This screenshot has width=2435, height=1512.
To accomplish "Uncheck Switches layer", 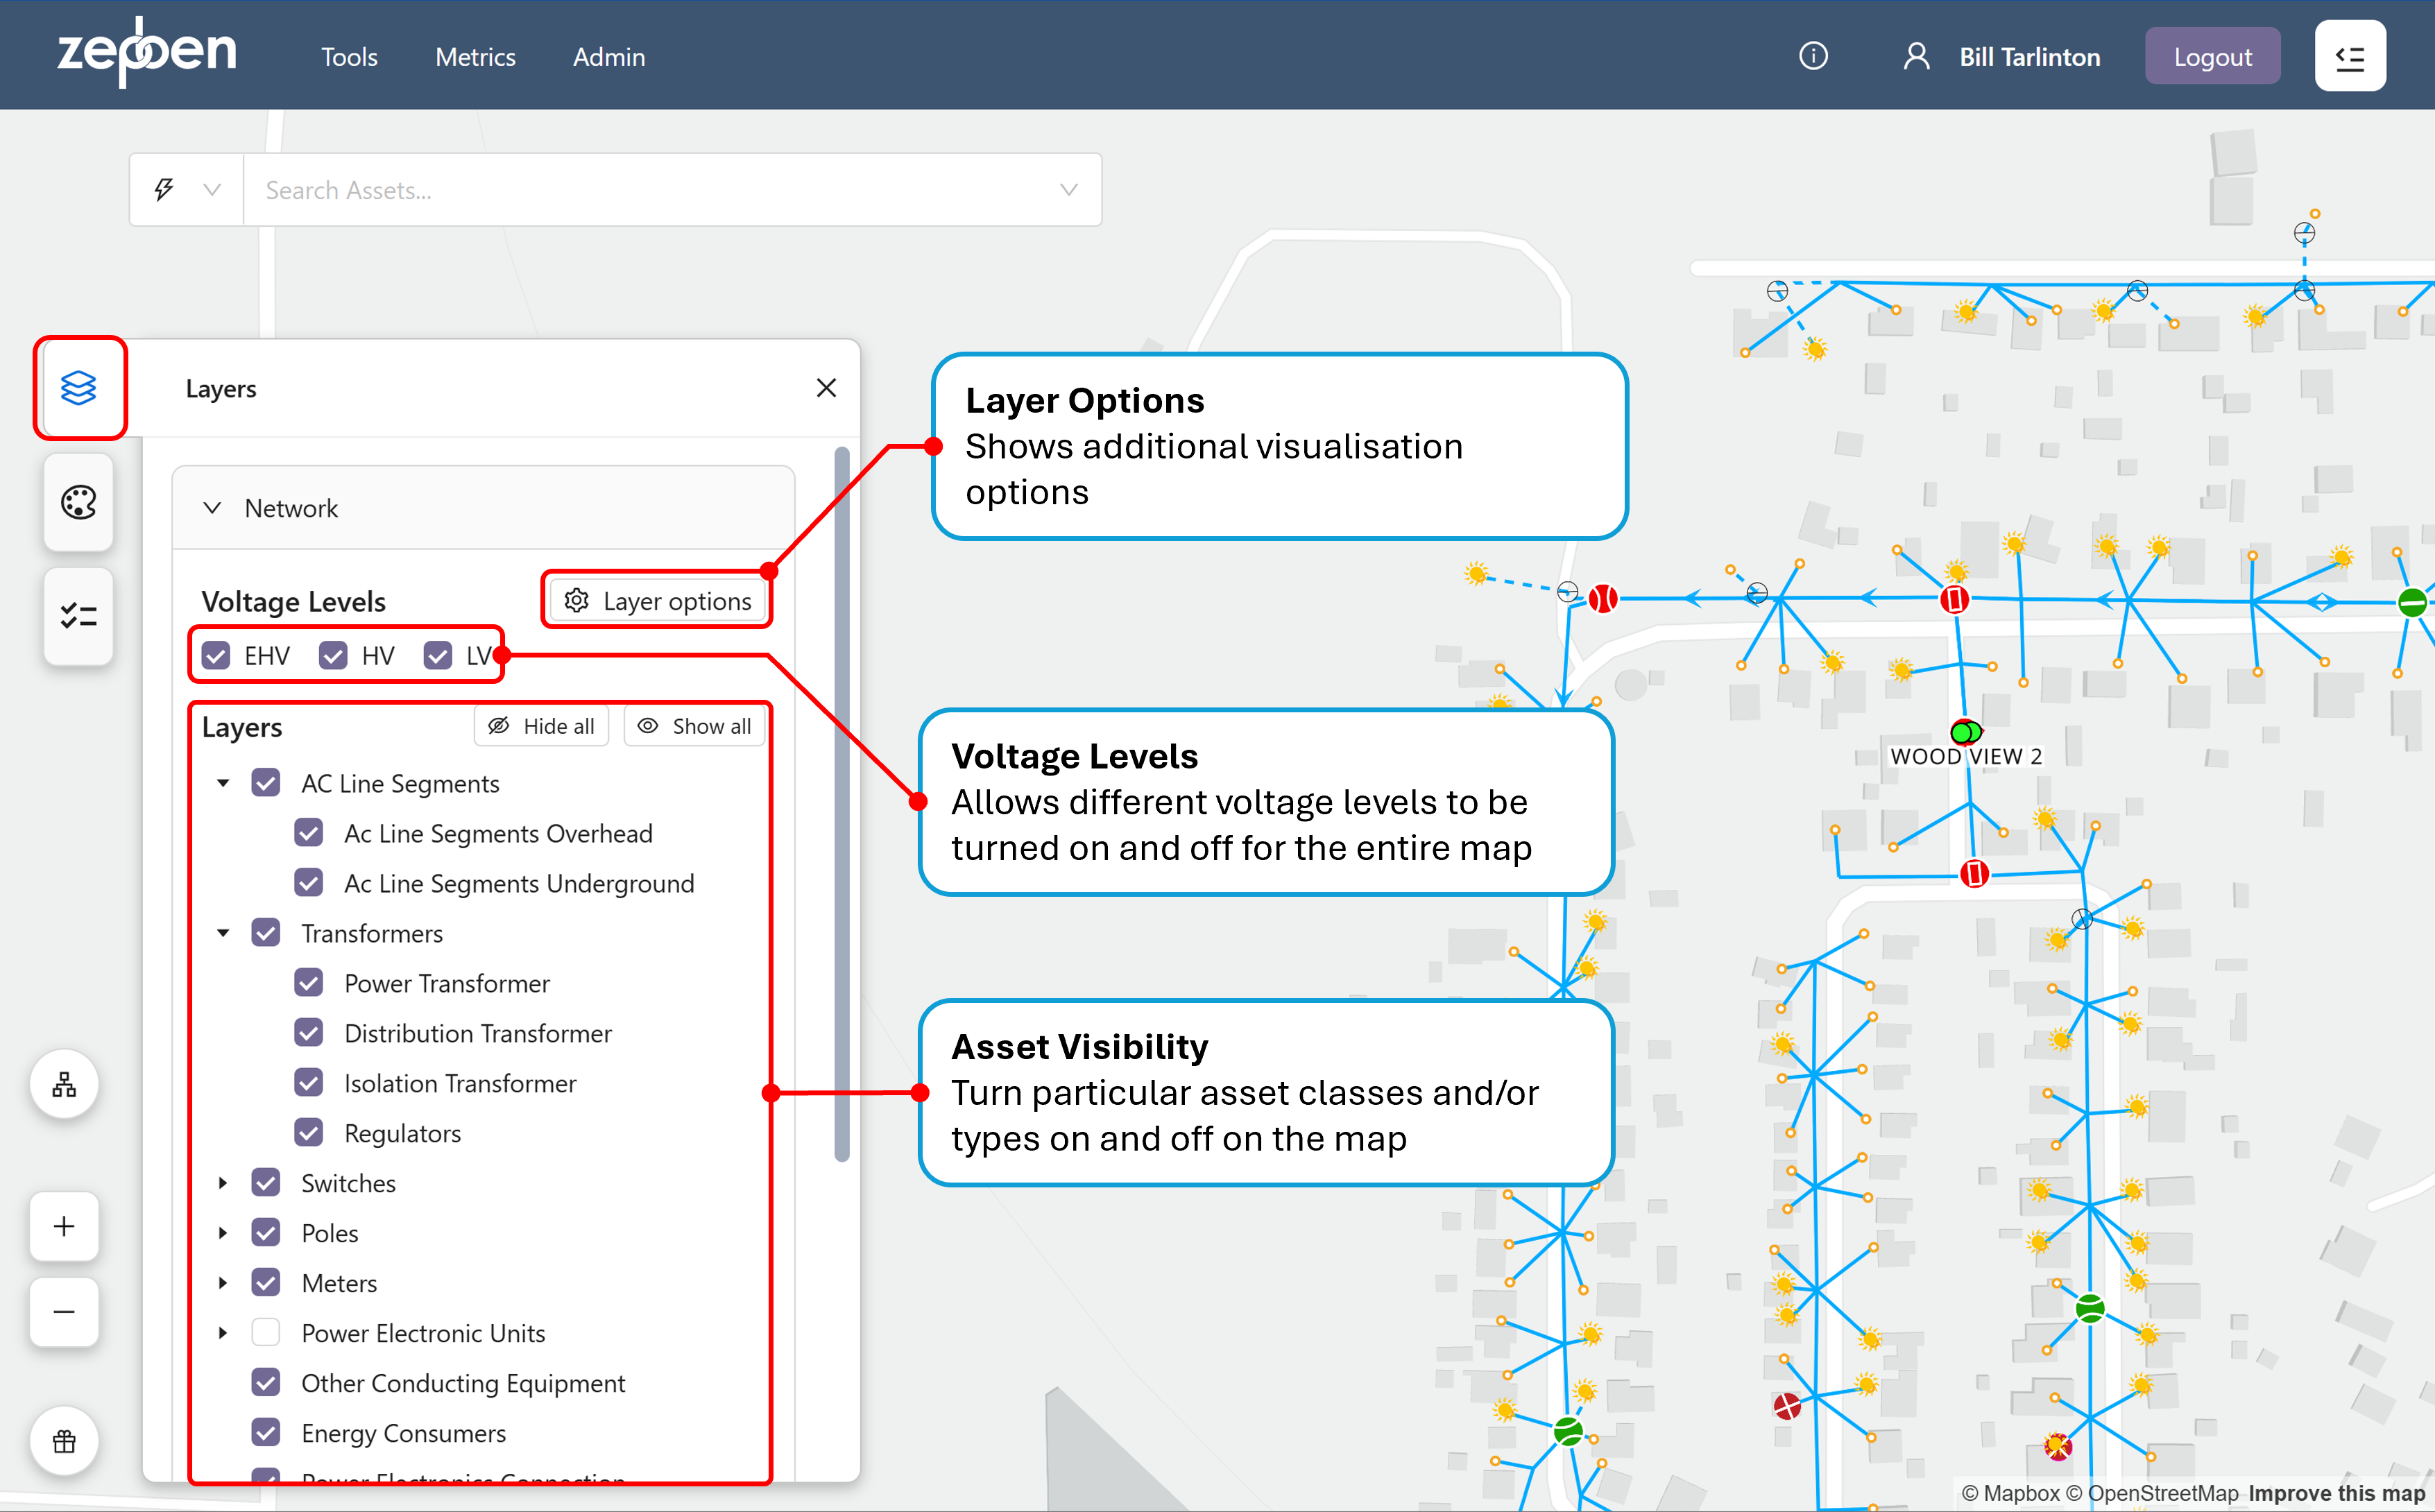I will [266, 1183].
